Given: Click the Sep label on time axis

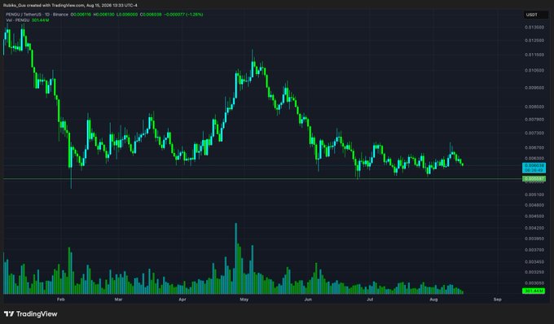Looking at the screenshot, I should tap(498, 300).
